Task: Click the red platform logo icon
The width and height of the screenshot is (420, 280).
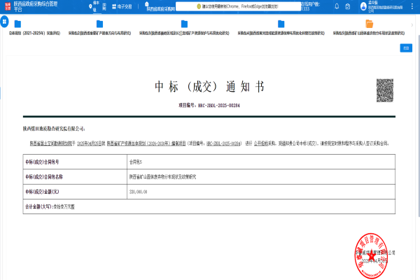Action: (x=8, y=6)
